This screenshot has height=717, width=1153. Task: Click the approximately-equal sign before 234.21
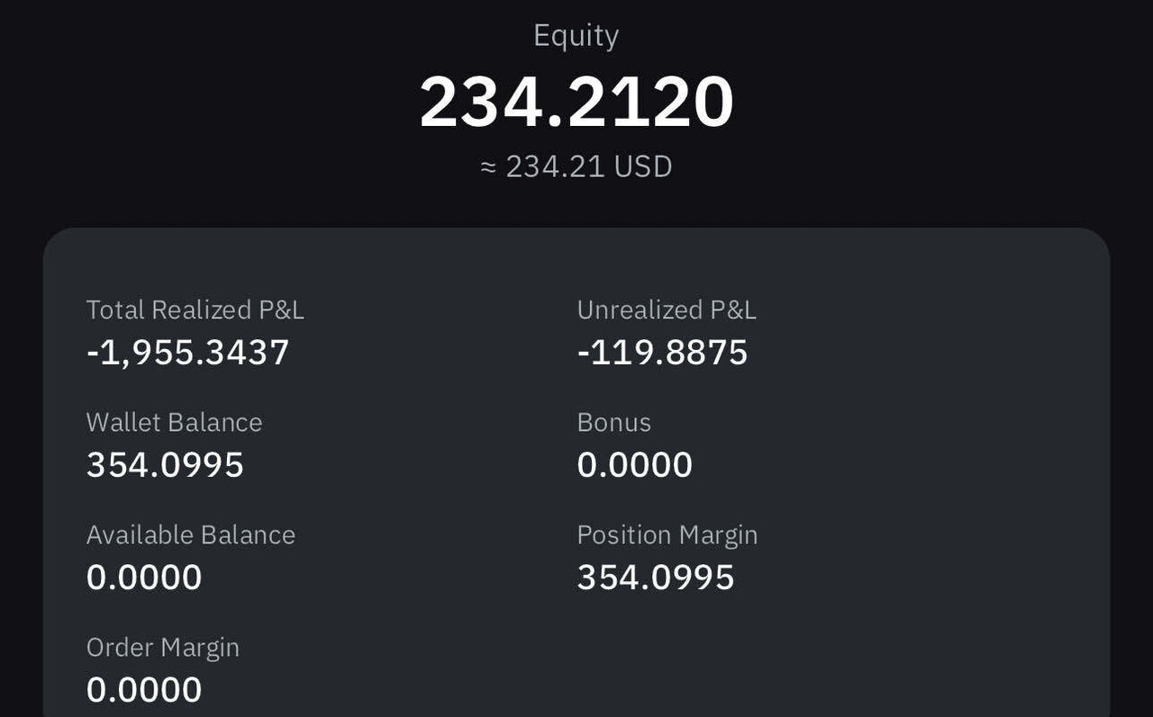pos(489,167)
